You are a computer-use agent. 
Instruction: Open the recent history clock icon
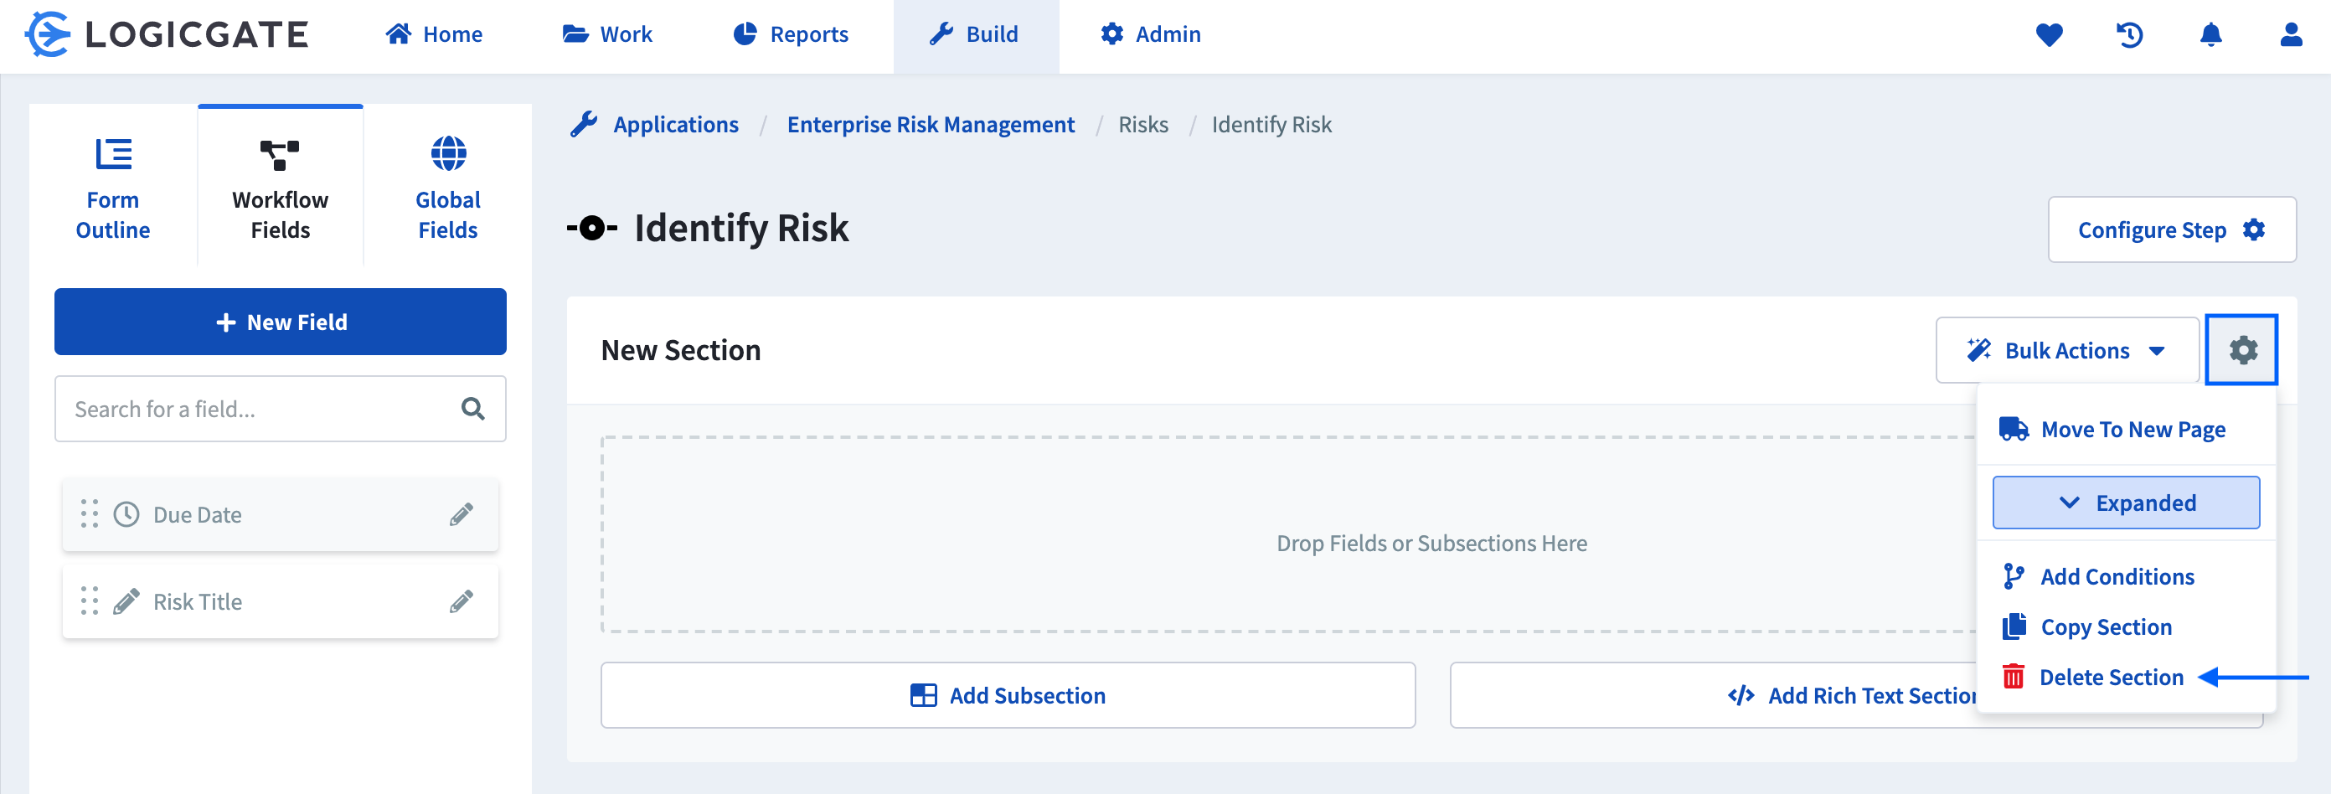pos(2129,34)
